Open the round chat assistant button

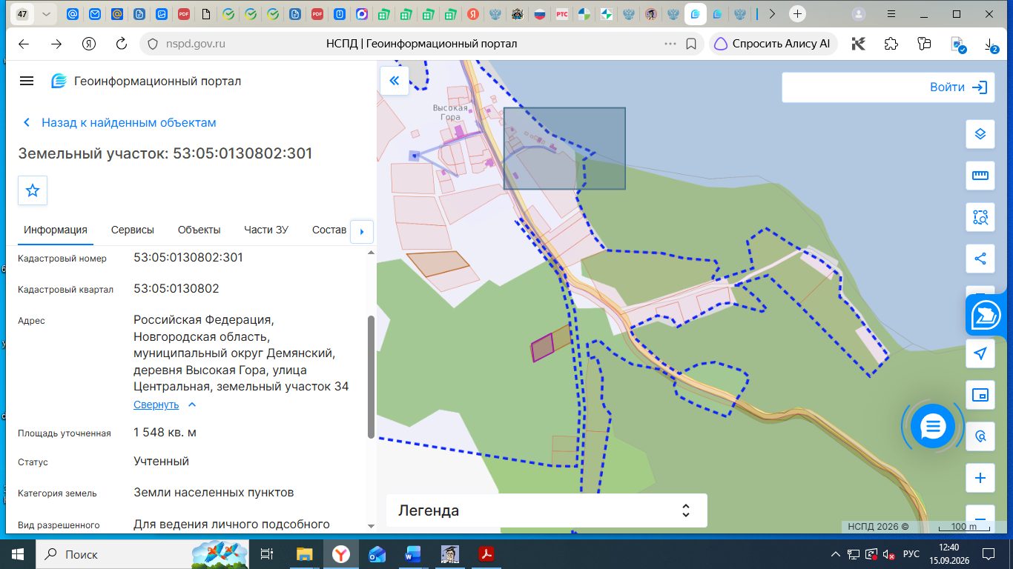(x=933, y=426)
